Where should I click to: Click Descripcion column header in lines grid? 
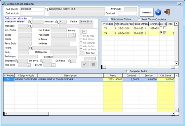pos(70,76)
